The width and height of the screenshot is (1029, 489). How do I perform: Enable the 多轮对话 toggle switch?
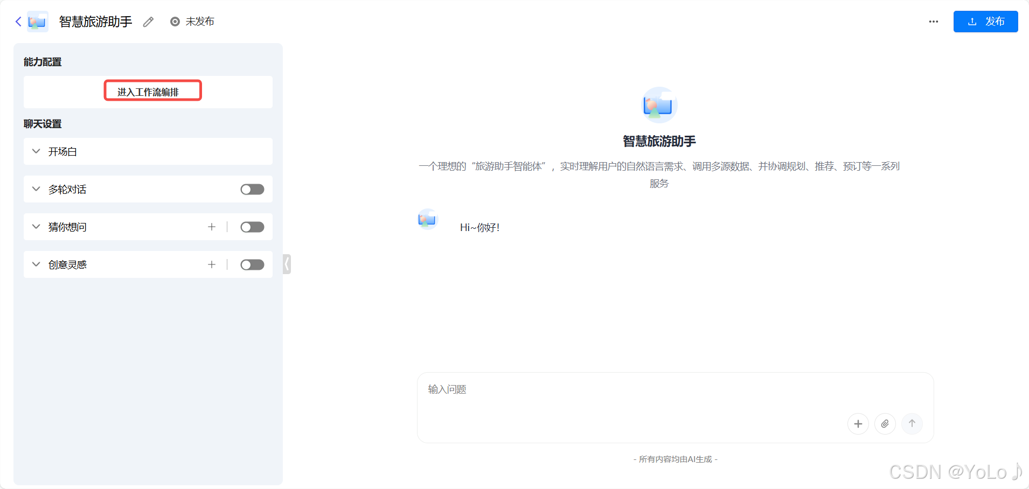pos(252,189)
